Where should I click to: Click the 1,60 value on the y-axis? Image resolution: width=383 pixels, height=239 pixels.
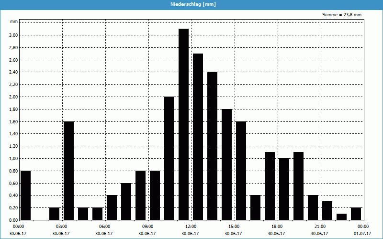click(13, 121)
